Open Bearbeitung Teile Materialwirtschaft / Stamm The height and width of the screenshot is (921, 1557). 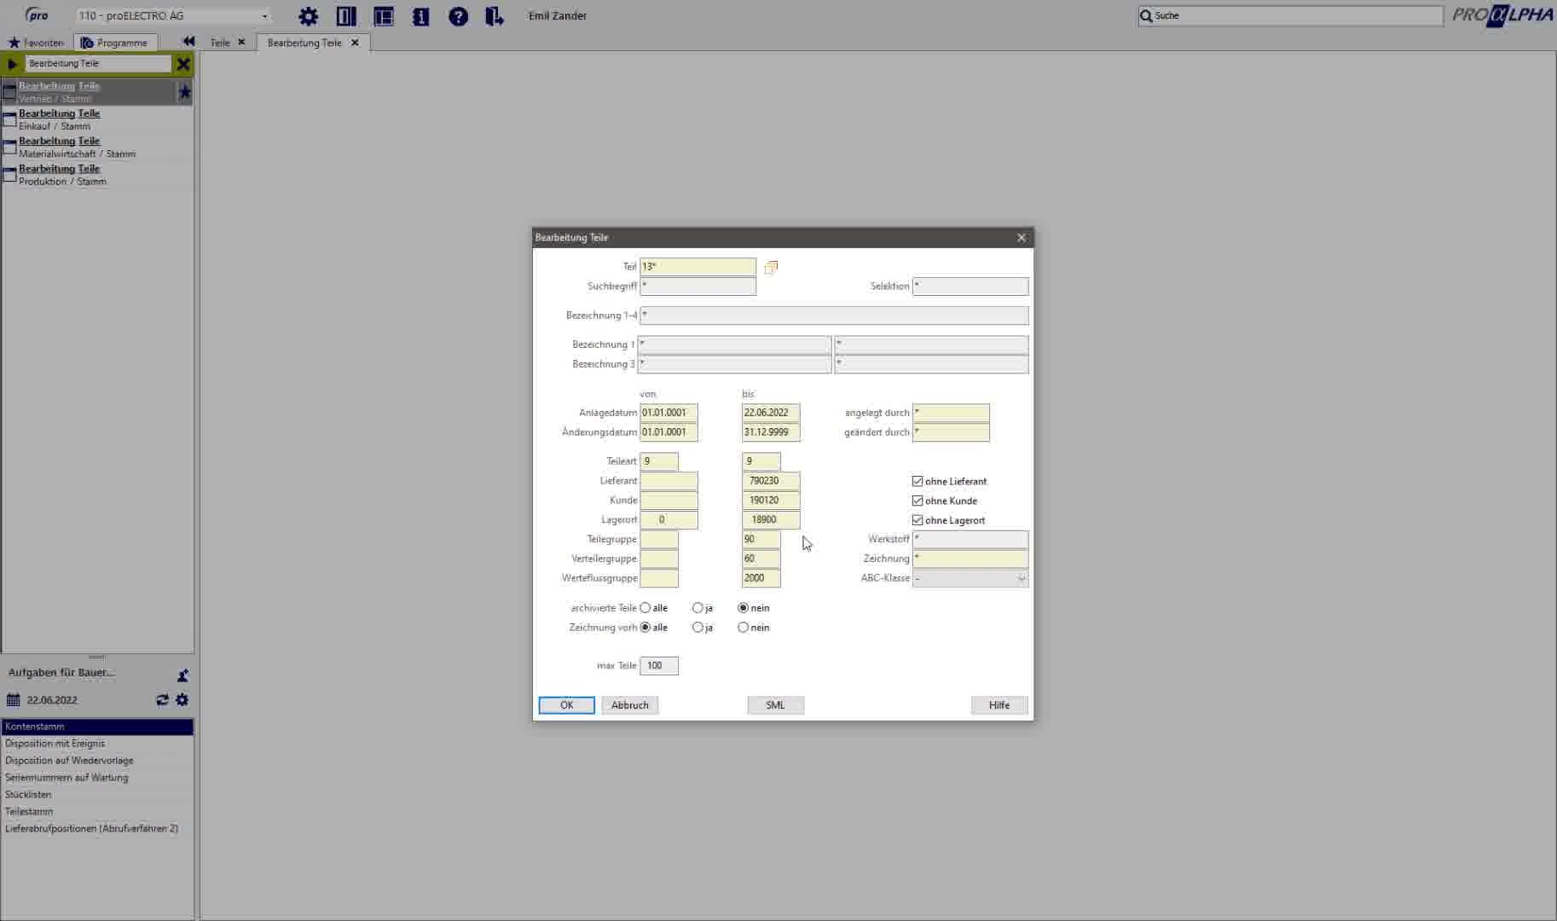96,148
